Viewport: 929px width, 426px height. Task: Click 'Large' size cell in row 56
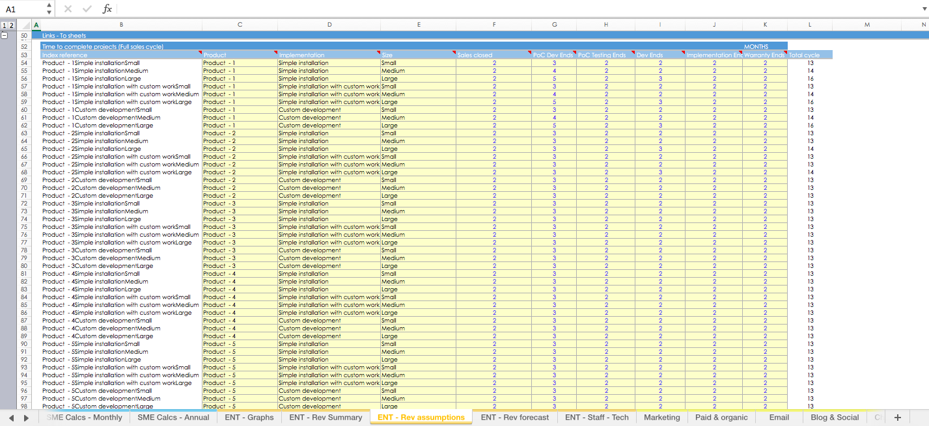coord(418,79)
